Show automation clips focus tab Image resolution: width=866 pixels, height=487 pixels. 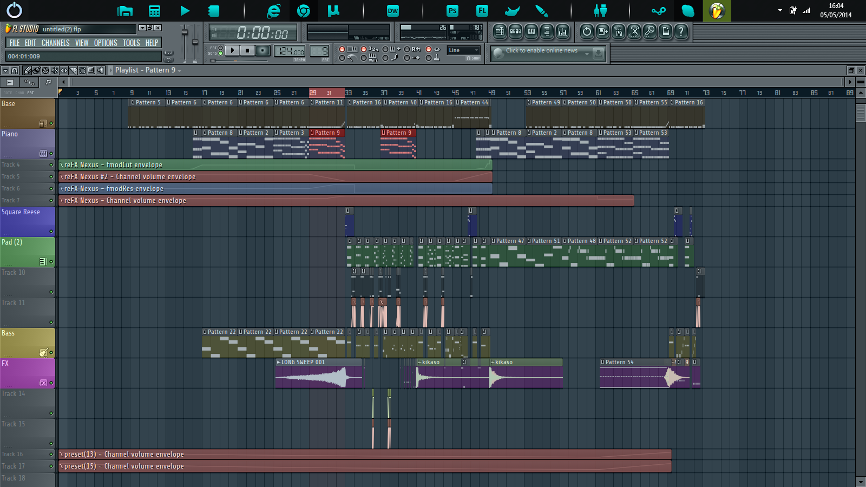[x=29, y=82]
